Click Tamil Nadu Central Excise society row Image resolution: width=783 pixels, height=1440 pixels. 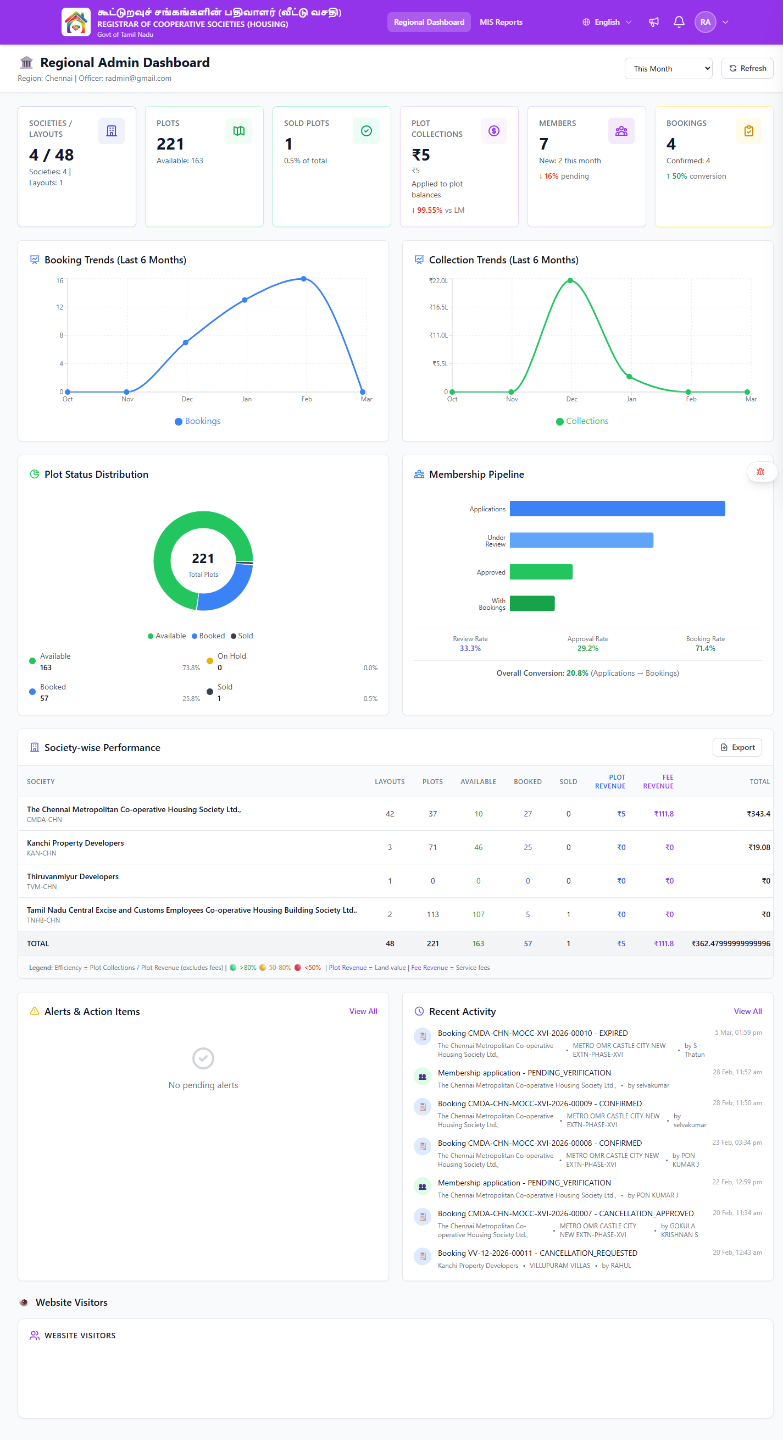pyautogui.click(x=396, y=914)
